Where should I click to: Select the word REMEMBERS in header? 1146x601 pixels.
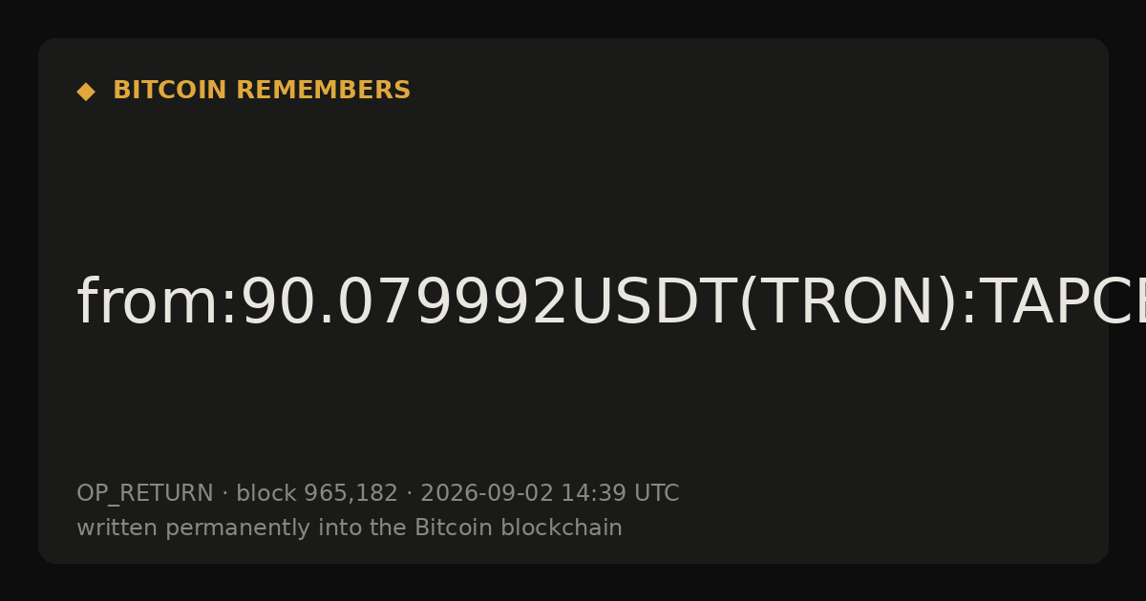[x=323, y=91]
